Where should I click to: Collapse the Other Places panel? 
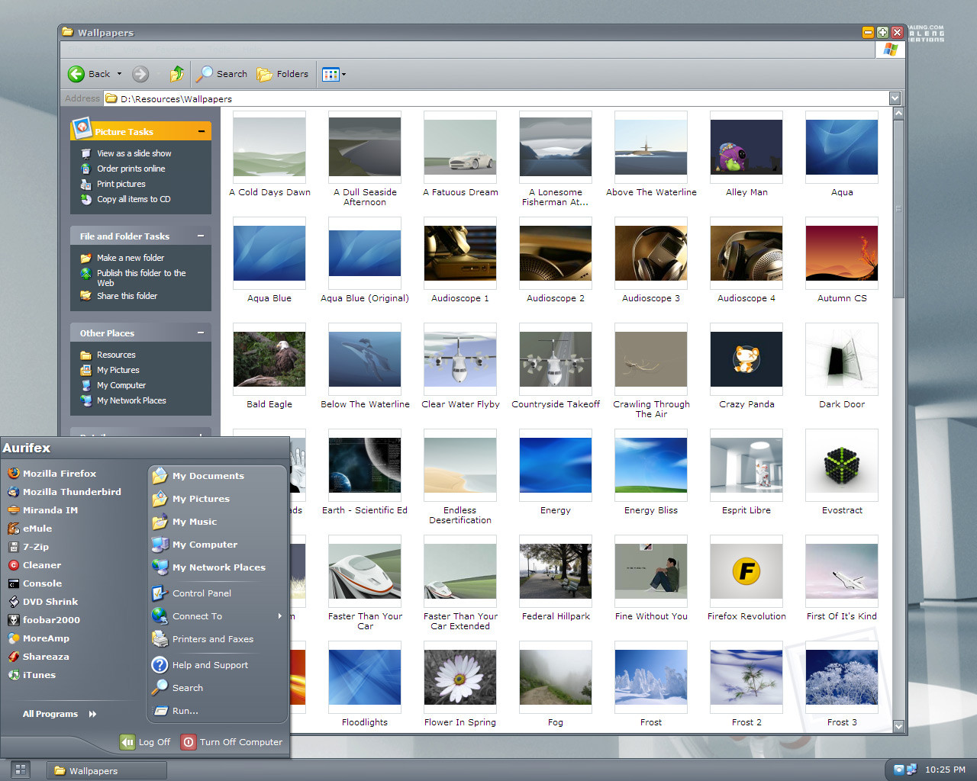[202, 333]
